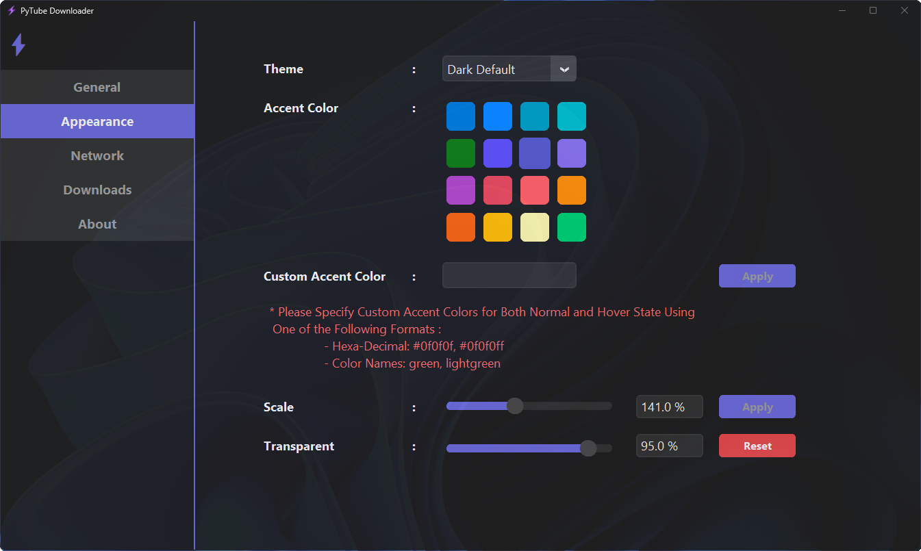This screenshot has height=551, width=921.
Task: Pick the dark blue accent swatch in first row
Action: click(461, 116)
